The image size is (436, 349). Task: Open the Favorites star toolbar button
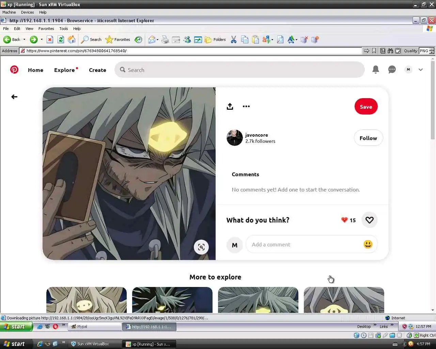point(118,40)
